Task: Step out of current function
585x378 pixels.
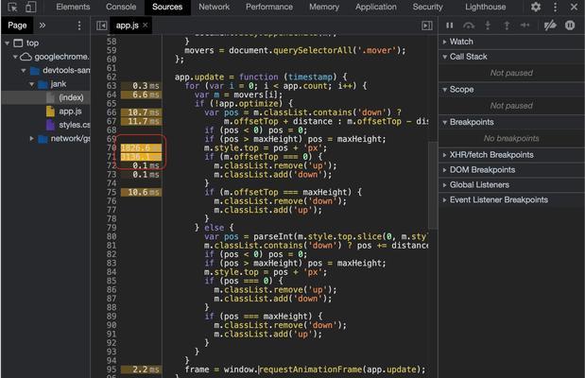Action: (x=507, y=26)
